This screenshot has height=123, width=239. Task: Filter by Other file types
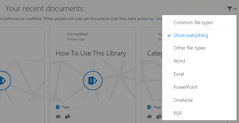[x=189, y=48]
